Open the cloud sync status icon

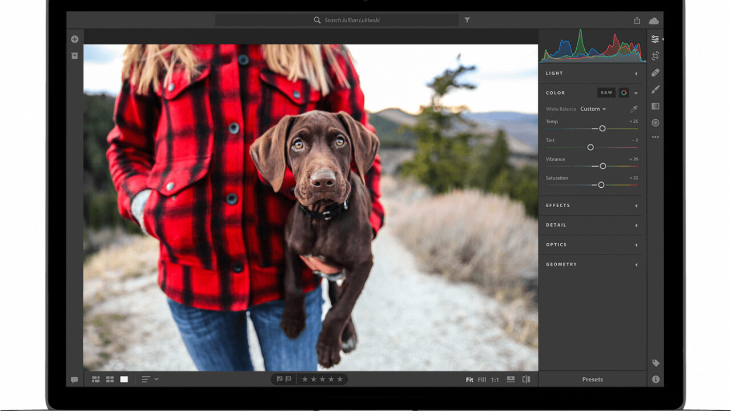[654, 21]
